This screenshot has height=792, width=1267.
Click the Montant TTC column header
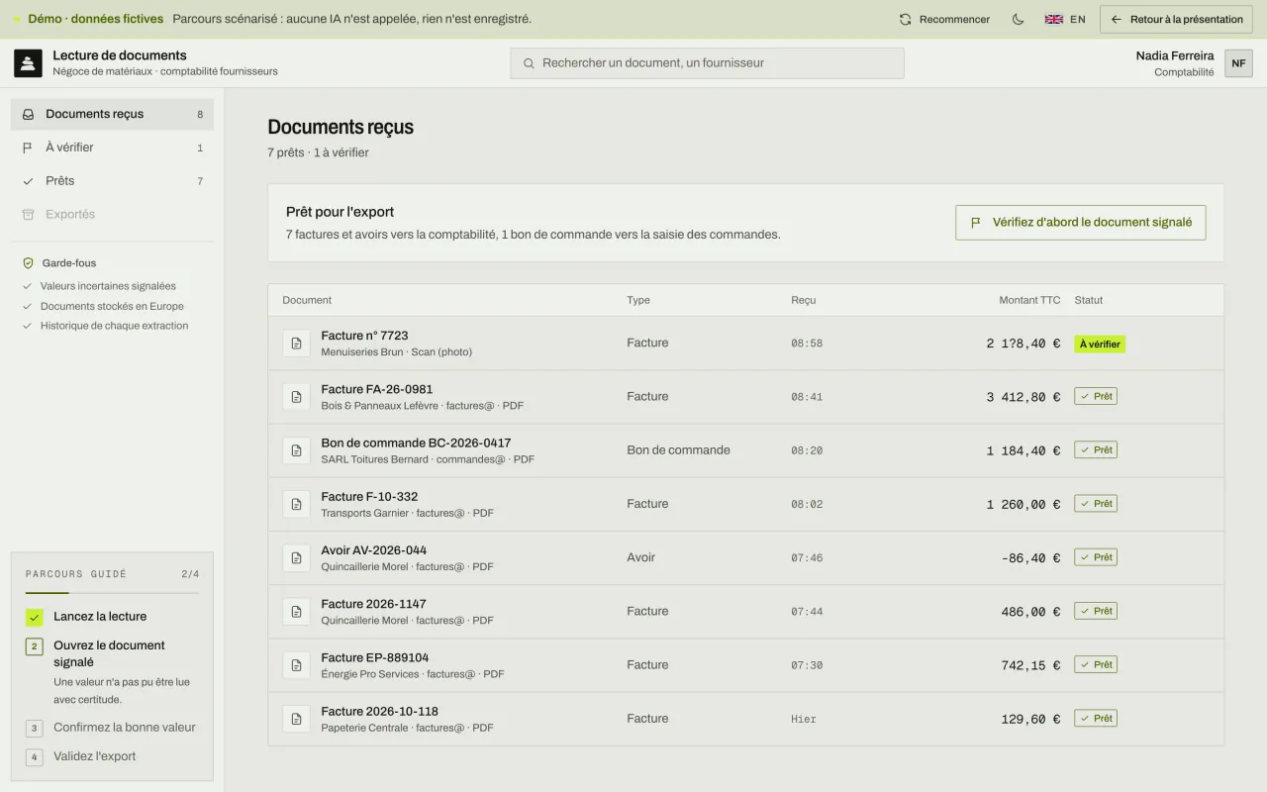(x=1029, y=300)
